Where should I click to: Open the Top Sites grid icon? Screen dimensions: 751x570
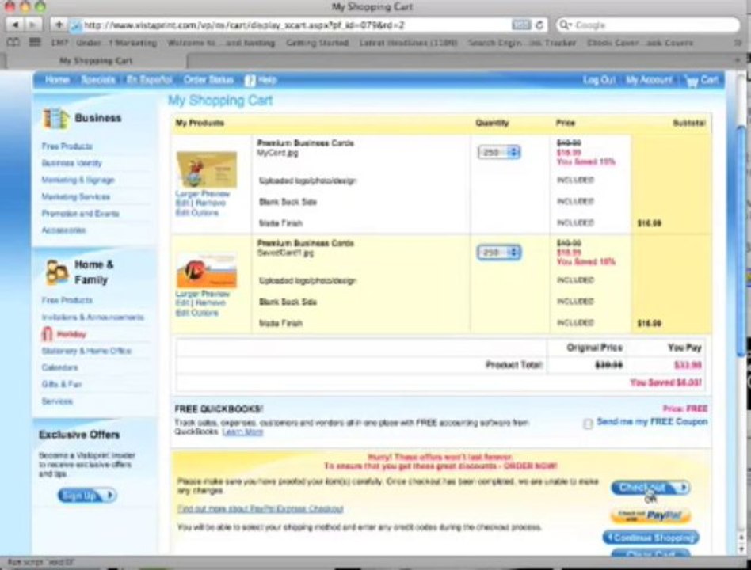pyautogui.click(x=35, y=43)
